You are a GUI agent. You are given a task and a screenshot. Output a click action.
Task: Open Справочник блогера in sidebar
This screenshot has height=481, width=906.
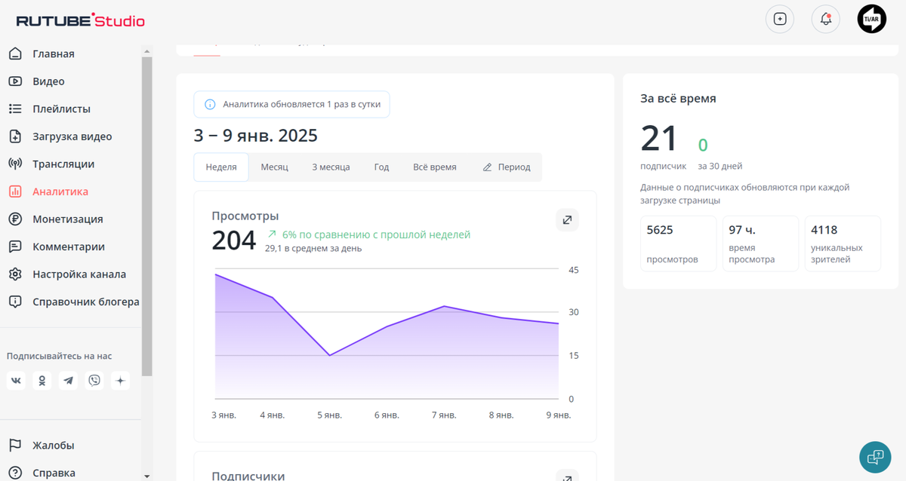pyautogui.click(x=85, y=302)
